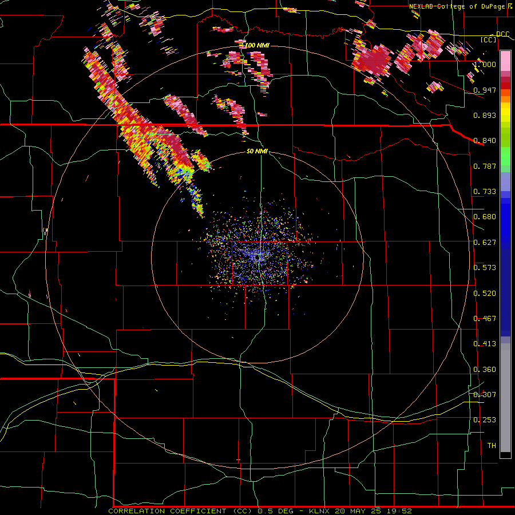
Task: Click the 0.253 color scale value
Action: [x=485, y=420]
